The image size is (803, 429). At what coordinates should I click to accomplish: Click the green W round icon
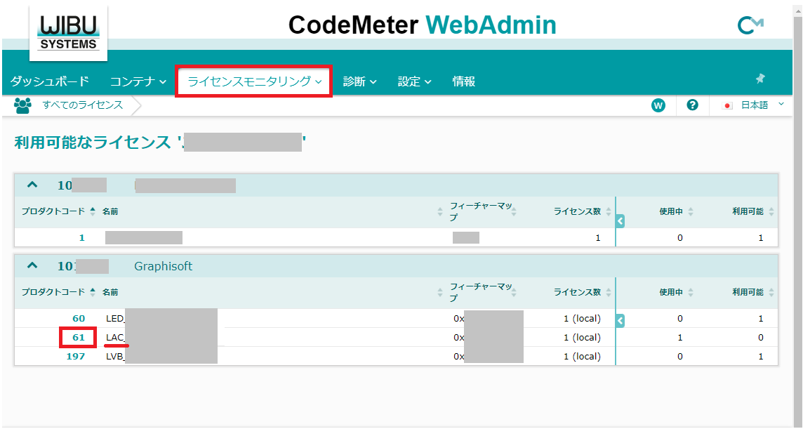coord(658,105)
